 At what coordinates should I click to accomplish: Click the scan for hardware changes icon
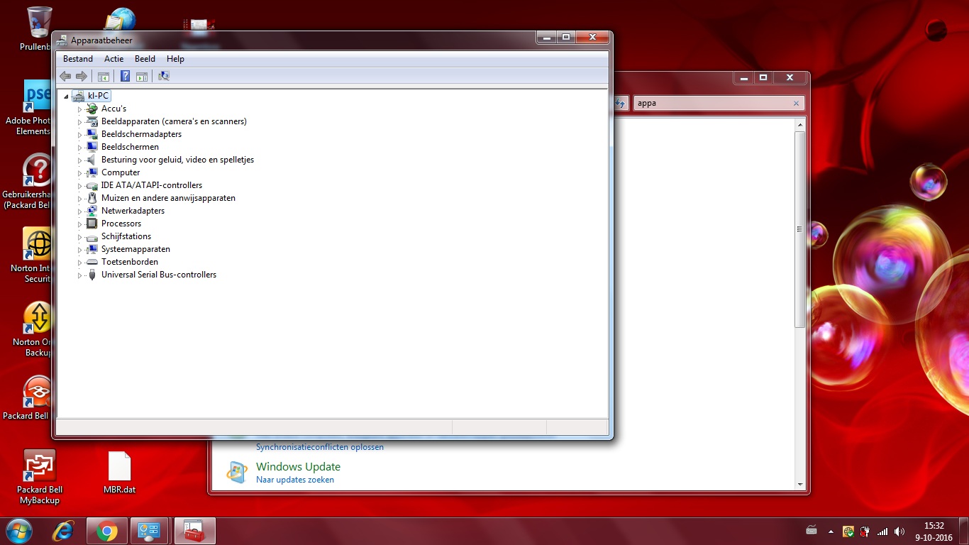(164, 76)
